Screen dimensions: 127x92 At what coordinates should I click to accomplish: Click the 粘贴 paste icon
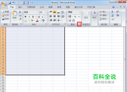tap(15, 13)
